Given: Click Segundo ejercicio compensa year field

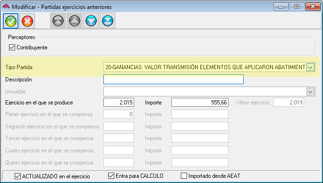Looking at the screenshot, I should coord(119,127).
